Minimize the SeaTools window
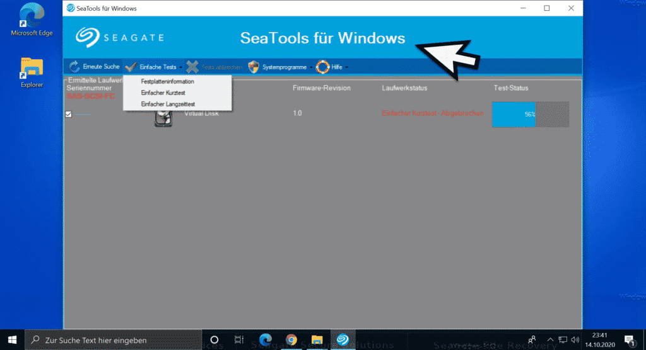Screen dimensions: 646x350 pyautogui.click(x=523, y=8)
